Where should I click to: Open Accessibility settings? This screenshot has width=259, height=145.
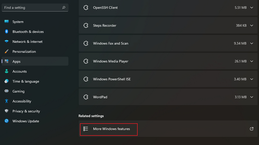pyautogui.click(x=35, y=101)
